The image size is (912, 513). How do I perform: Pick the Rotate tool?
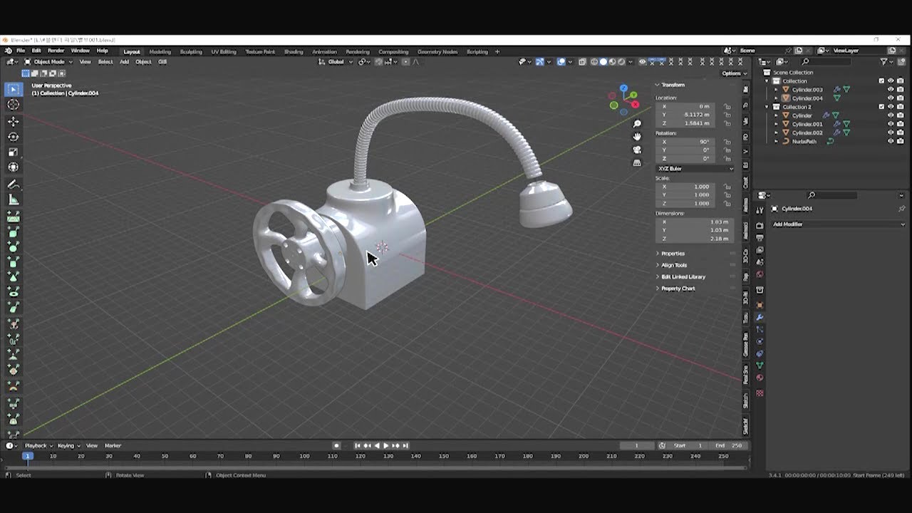13,137
